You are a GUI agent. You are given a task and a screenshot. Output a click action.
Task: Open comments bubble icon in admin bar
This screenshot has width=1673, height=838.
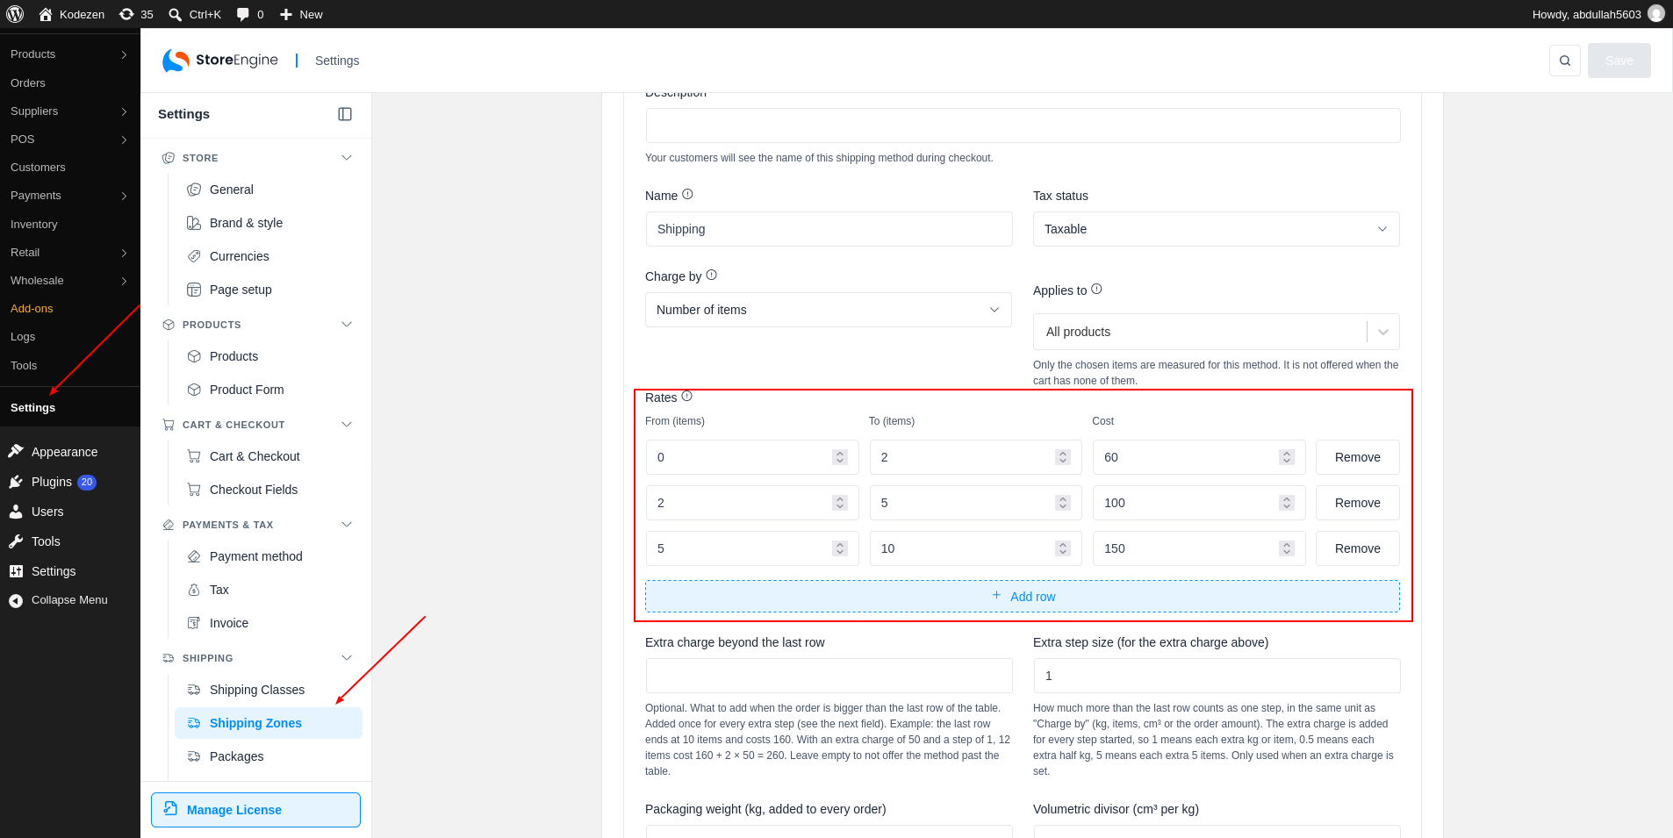[x=243, y=14]
